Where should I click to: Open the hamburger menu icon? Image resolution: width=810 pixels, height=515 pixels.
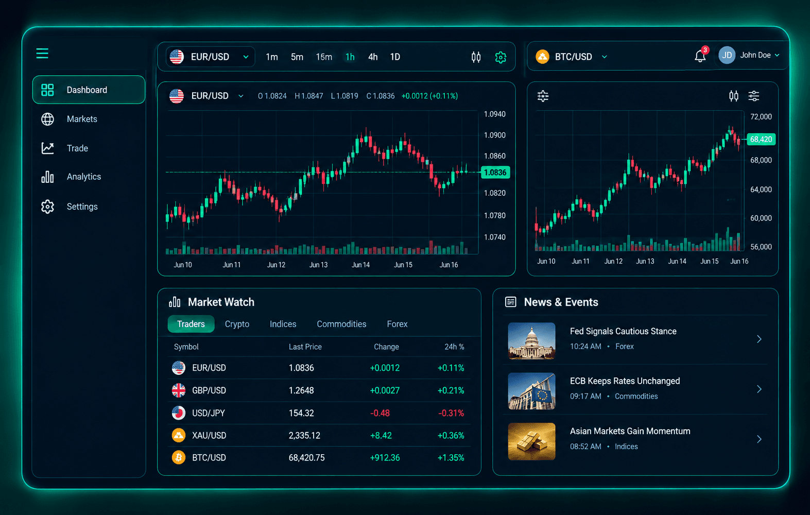(42, 54)
